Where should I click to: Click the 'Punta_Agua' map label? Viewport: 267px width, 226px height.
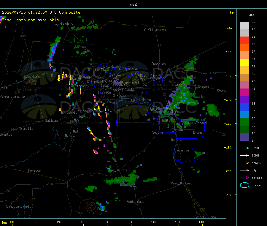pos(135,202)
